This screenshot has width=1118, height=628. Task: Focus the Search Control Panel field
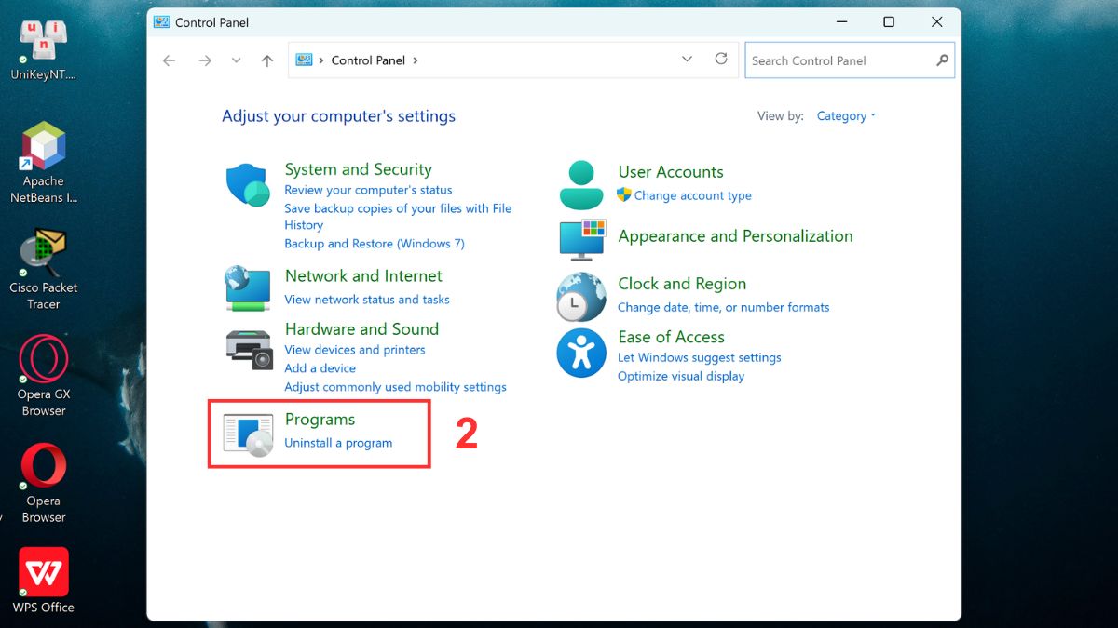pos(850,60)
